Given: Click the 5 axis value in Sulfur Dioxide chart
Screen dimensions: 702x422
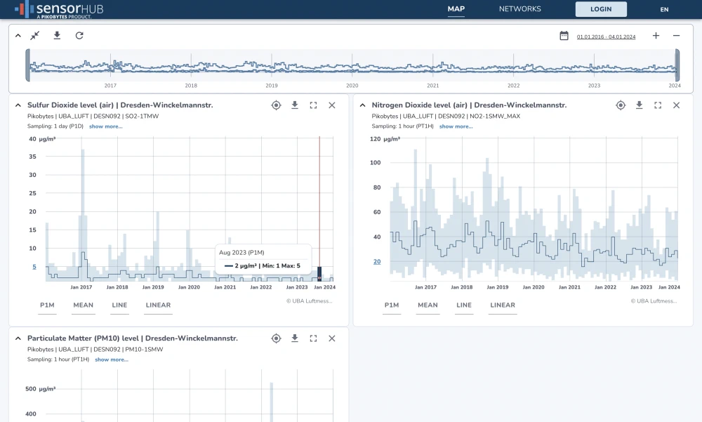Looking at the screenshot, I should pyautogui.click(x=34, y=267).
